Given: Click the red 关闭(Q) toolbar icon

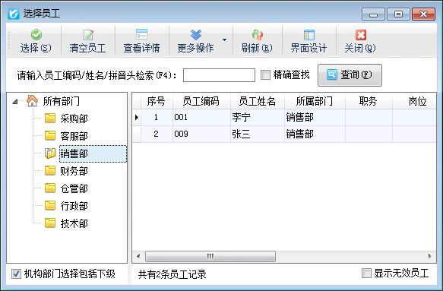Looking at the screenshot, I should [360, 35].
